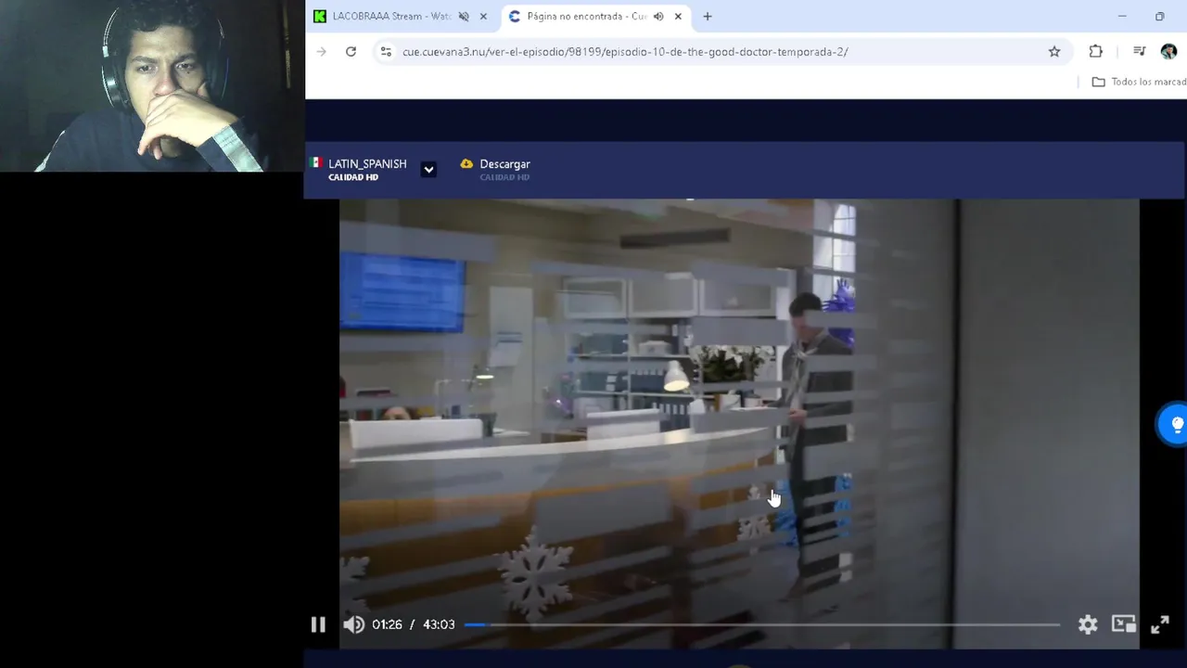Viewport: 1187px width, 668px height.
Task: Seek on the video progress bar
Action: point(761,624)
